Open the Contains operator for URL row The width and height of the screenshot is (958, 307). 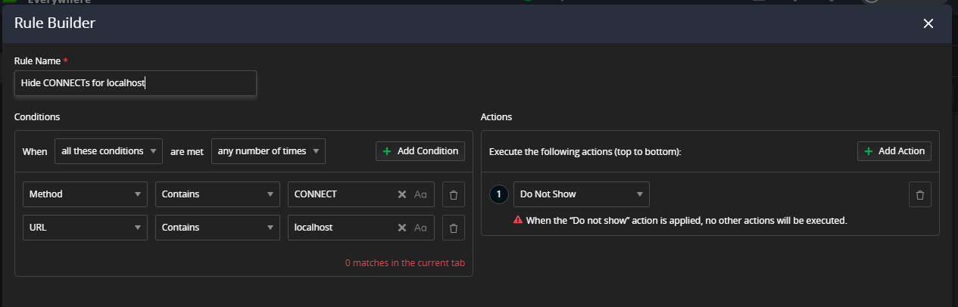pos(217,228)
